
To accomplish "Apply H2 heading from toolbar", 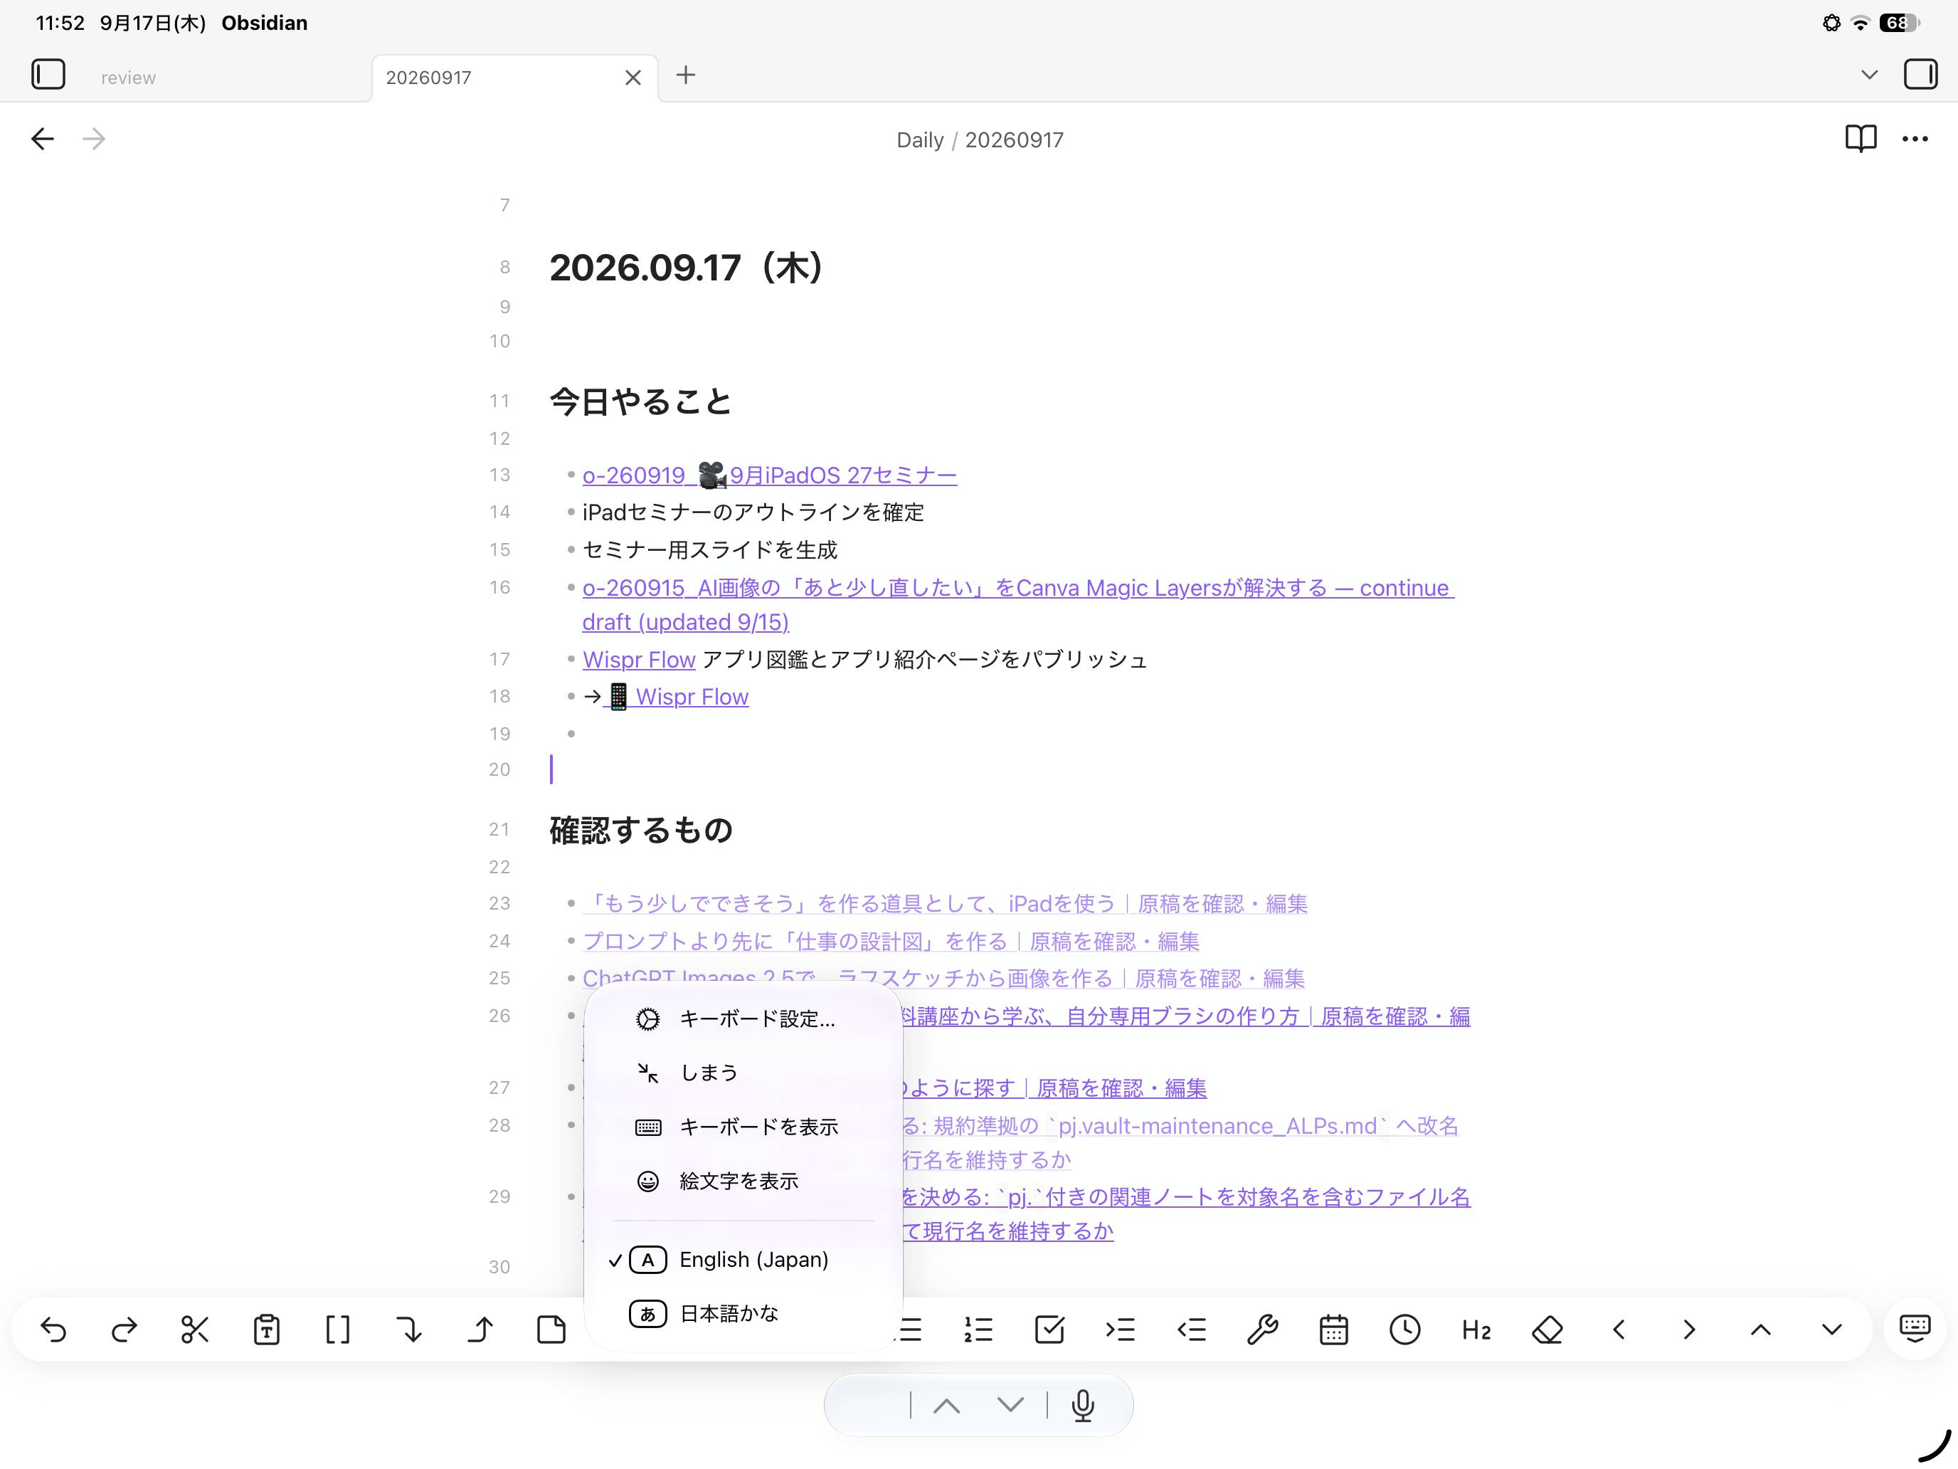I will pos(1476,1330).
